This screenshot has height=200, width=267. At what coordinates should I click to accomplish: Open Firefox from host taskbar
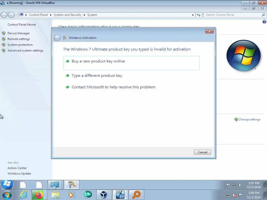(39, 195)
